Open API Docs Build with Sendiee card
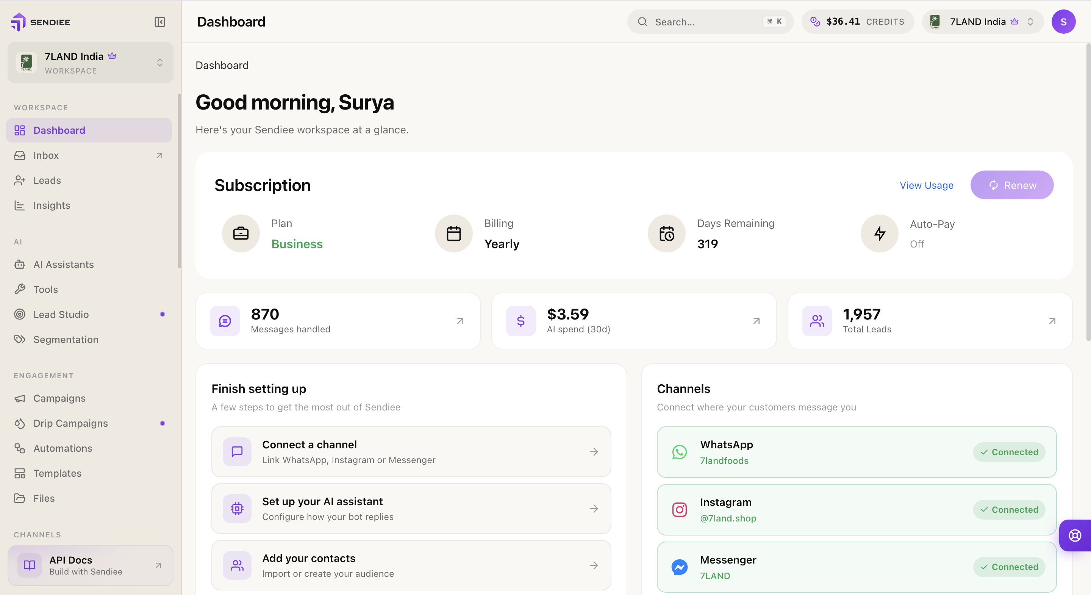This screenshot has width=1091, height=595. point(90,565)
